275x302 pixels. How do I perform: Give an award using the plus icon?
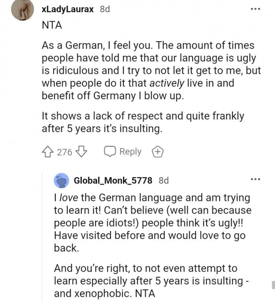157,152
